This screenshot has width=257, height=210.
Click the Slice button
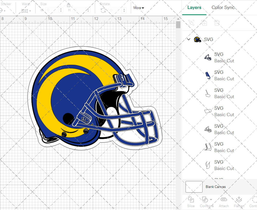click(x=191, y=202)
